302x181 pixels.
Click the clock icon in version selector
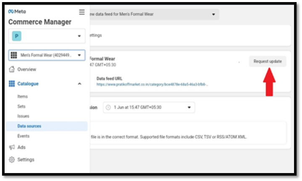[x=109, y=108]
